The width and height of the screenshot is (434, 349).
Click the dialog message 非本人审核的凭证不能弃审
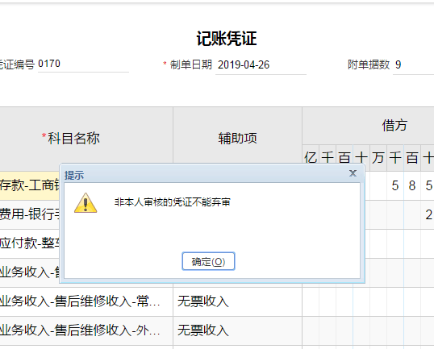click(x=172, y=202)
